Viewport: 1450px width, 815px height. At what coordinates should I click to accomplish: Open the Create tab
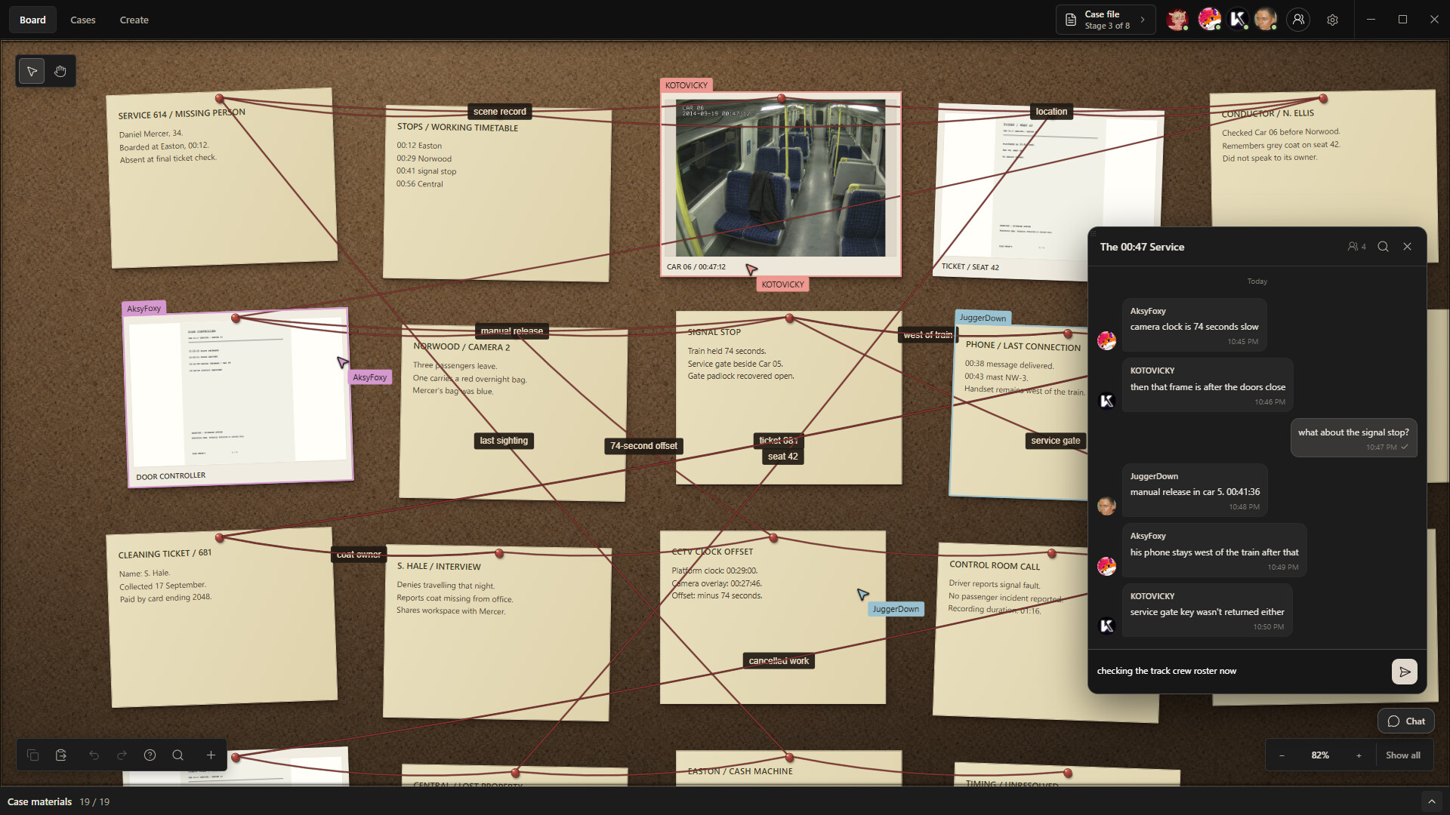click(x=134, y=20)
